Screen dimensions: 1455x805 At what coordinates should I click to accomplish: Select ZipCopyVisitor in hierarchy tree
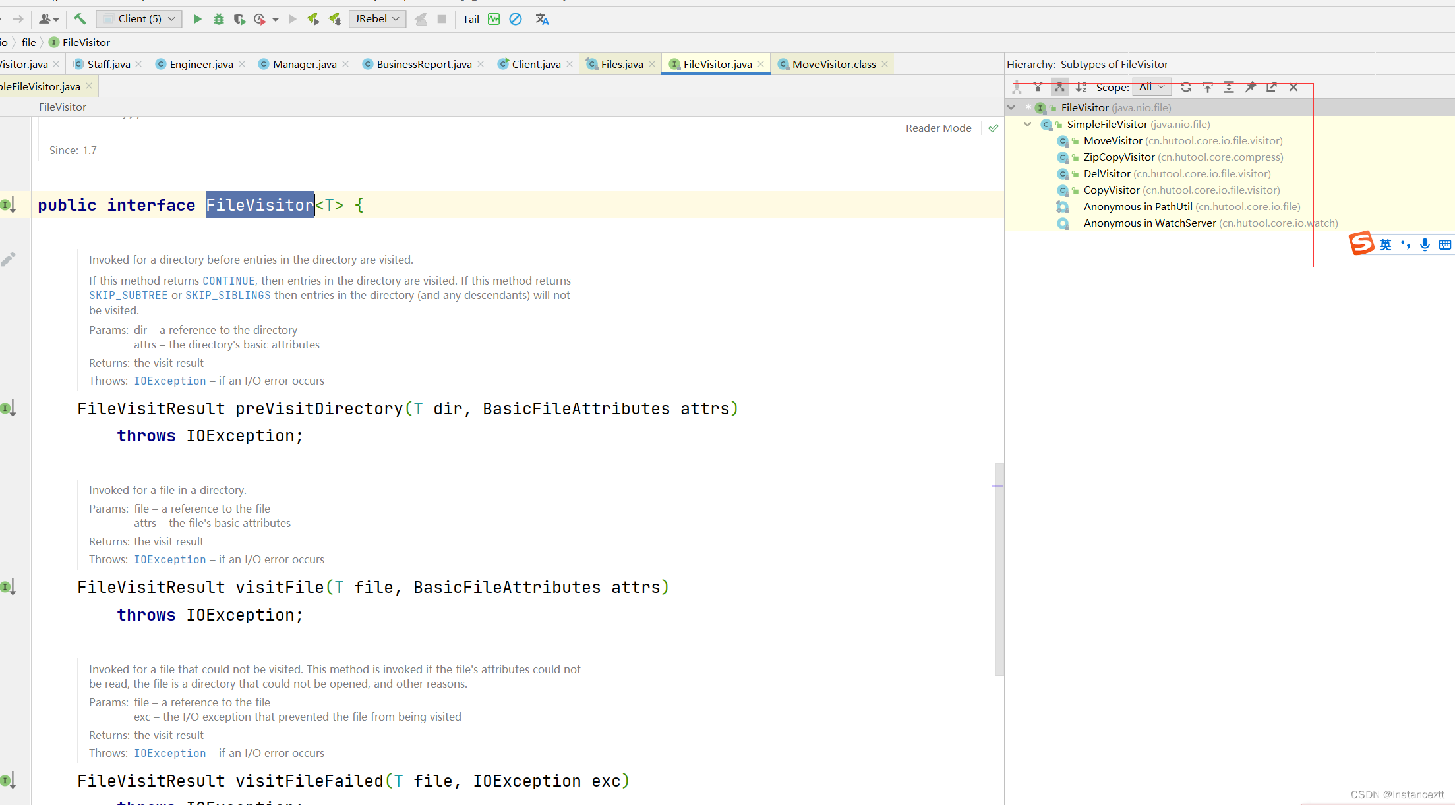click(1170, 157)
